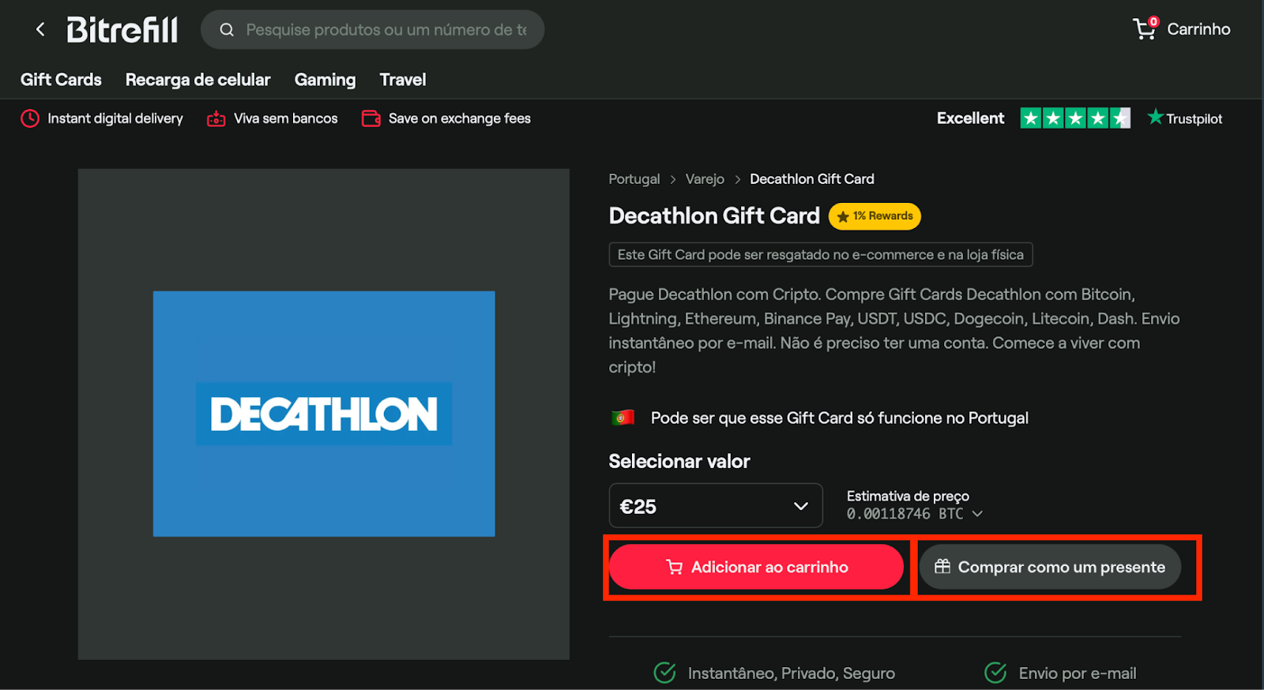Image resolution: width=1264 pixels, height=690 pixels.
Task: Click Adicionar ao carrinho button
Action: (756, 567)
